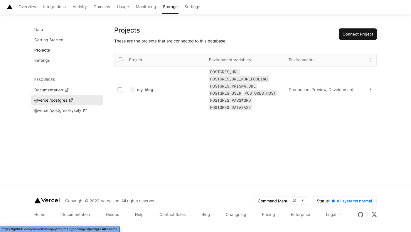The width and height of the screenshot is (411, 232).
Task: Select the Storage tab
Action: click(170, 7)
